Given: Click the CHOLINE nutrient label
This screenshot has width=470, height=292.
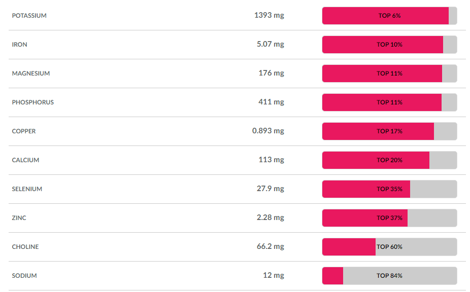Looking at the screenshot, I should click(x=25, y=247).
